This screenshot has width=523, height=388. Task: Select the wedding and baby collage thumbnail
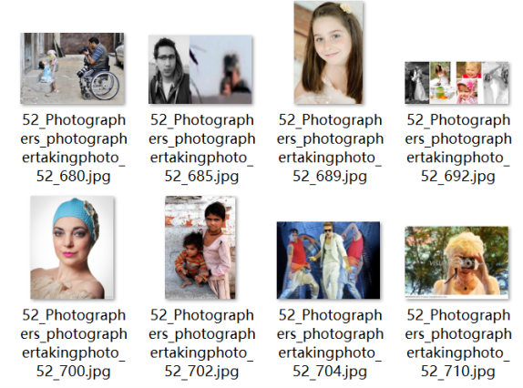456,83
